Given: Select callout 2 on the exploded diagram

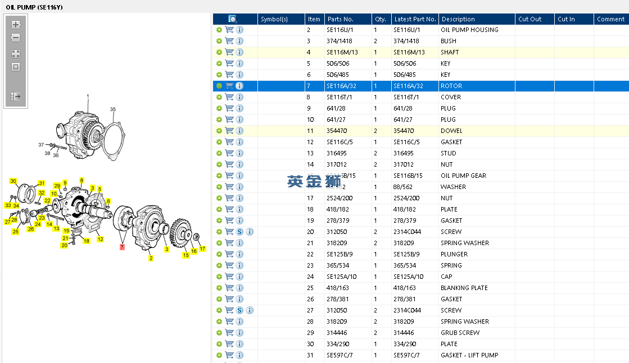Looking at the screenshot, I should click(x=151, y=258).
